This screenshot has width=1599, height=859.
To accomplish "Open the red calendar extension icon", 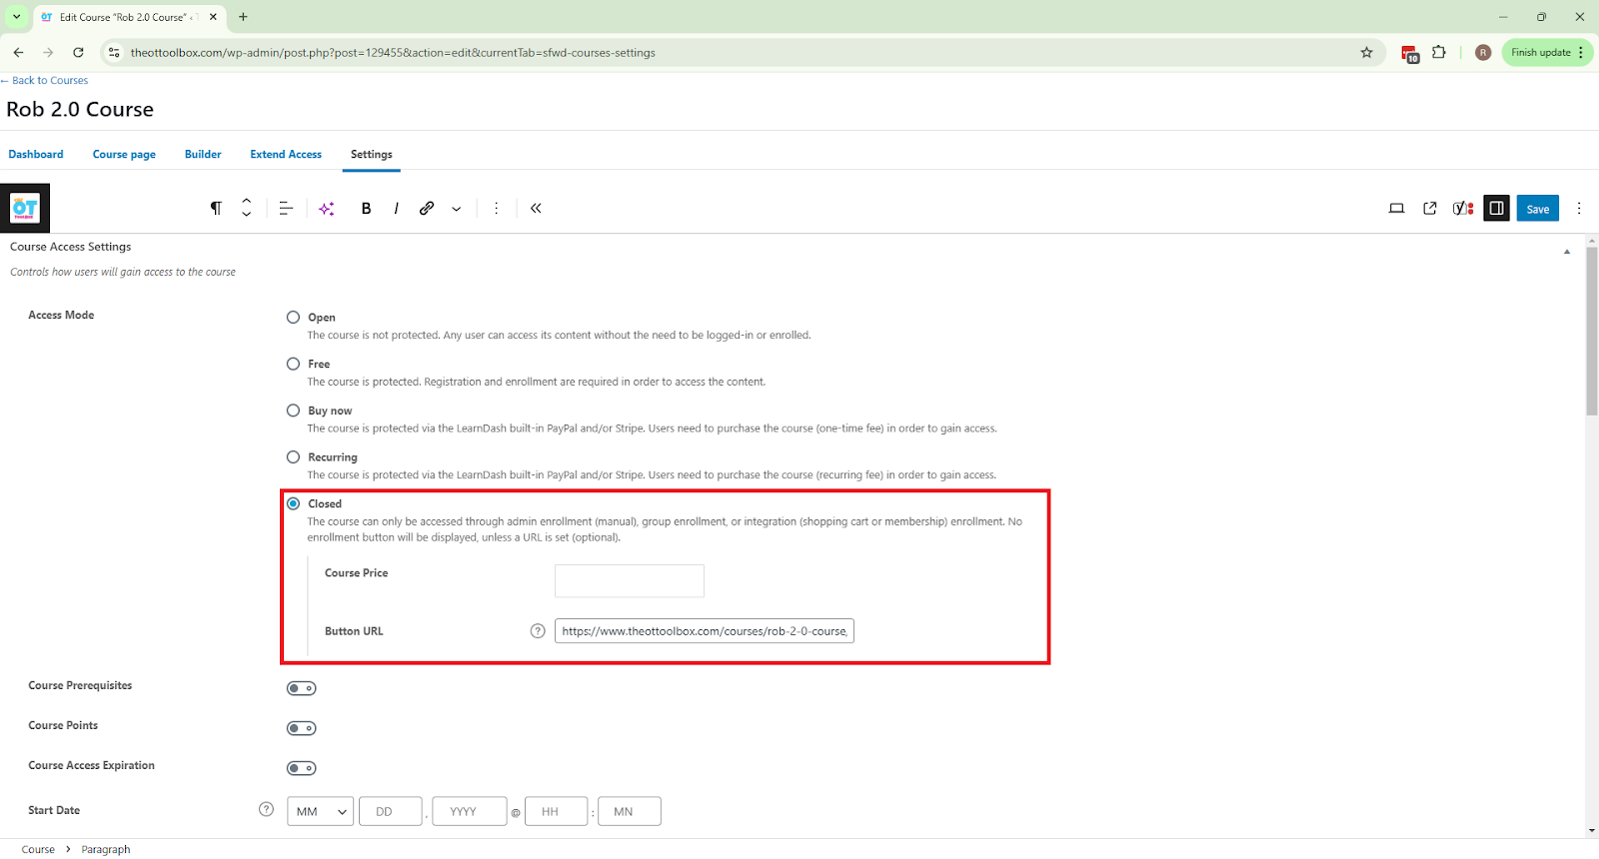I will coord(1409,53).
